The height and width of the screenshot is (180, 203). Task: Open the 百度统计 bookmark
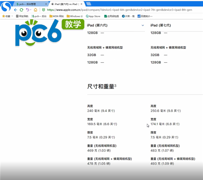coord(145,16)
